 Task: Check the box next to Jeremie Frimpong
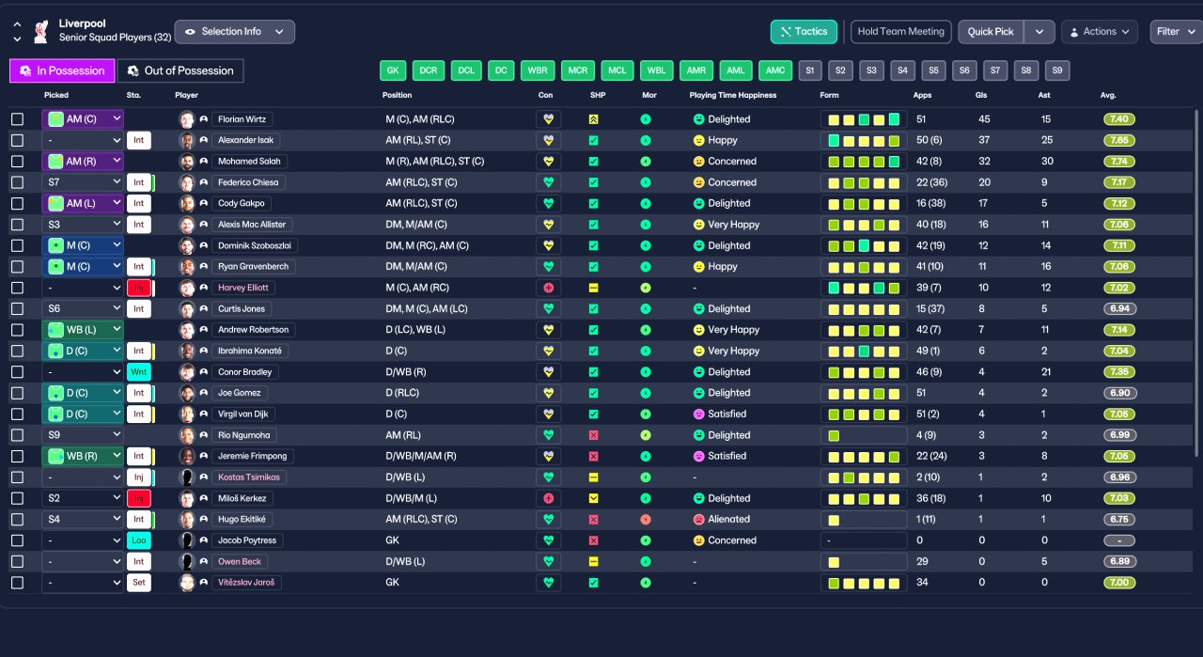(x=17, y=456)
